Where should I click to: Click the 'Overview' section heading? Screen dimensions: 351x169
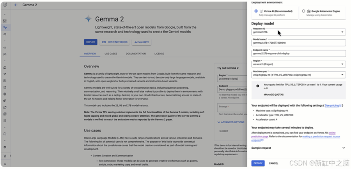coord(92,66)
